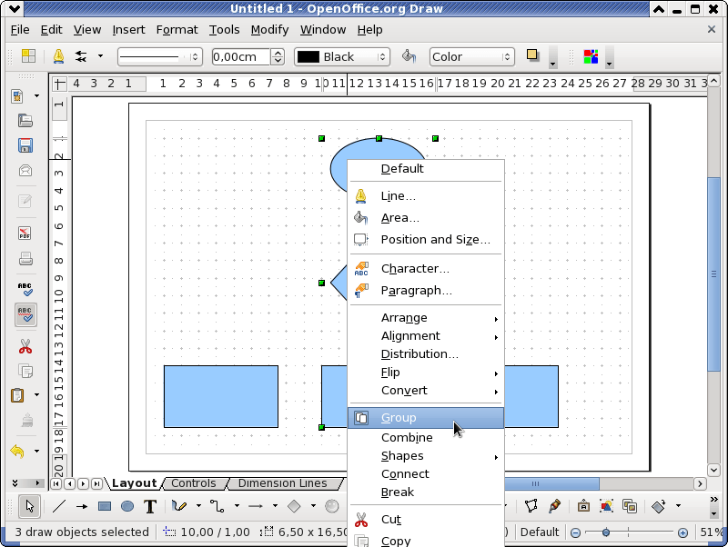Click the Save document icon
This screenshot has height=547, width=728.
25,145
